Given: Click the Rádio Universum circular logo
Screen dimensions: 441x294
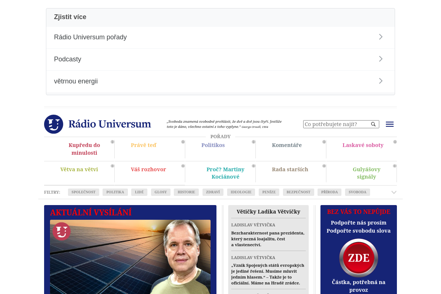Looking at the screenshot, I should [54, 124].
